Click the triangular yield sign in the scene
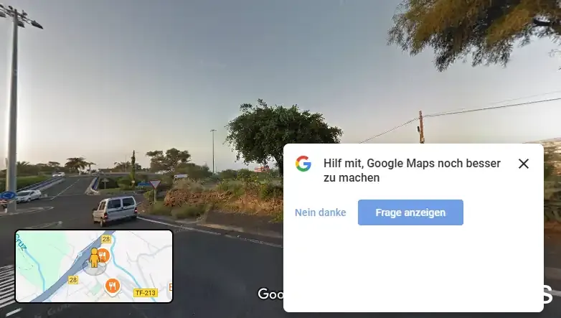The image size is (561, 318). (x=155, y=184)
